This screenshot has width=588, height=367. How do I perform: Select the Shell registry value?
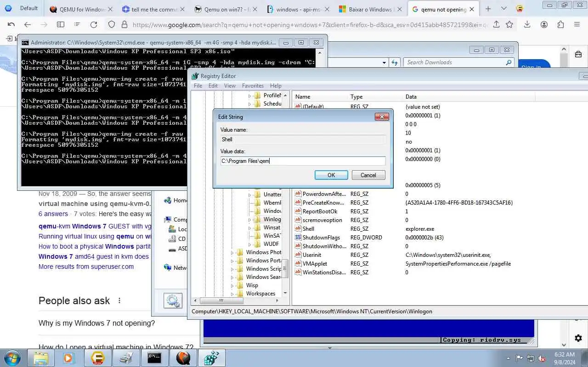308,229
